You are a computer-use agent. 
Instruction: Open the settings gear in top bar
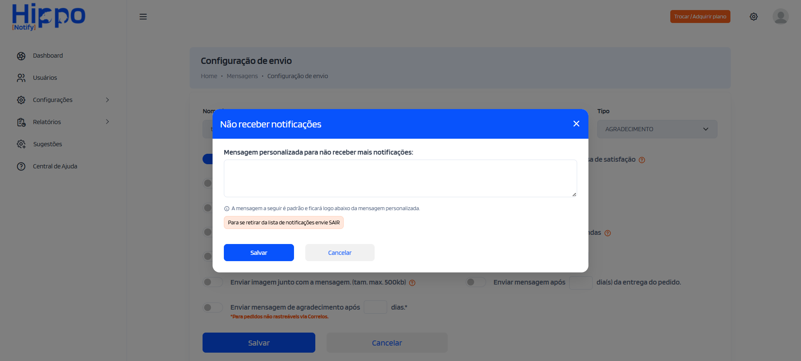click(753, 17)
